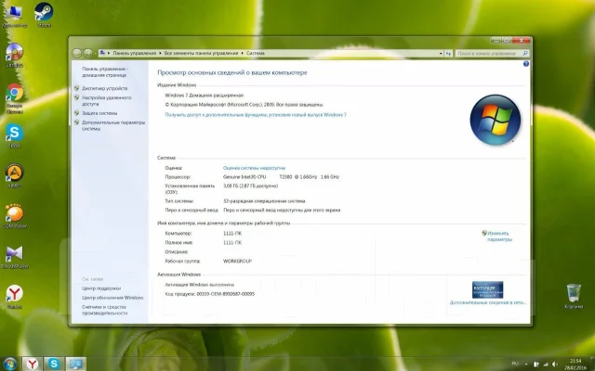Open the system rating unavailable link
The height and width of the screenshot is (371, 595).
coord(254,168)
